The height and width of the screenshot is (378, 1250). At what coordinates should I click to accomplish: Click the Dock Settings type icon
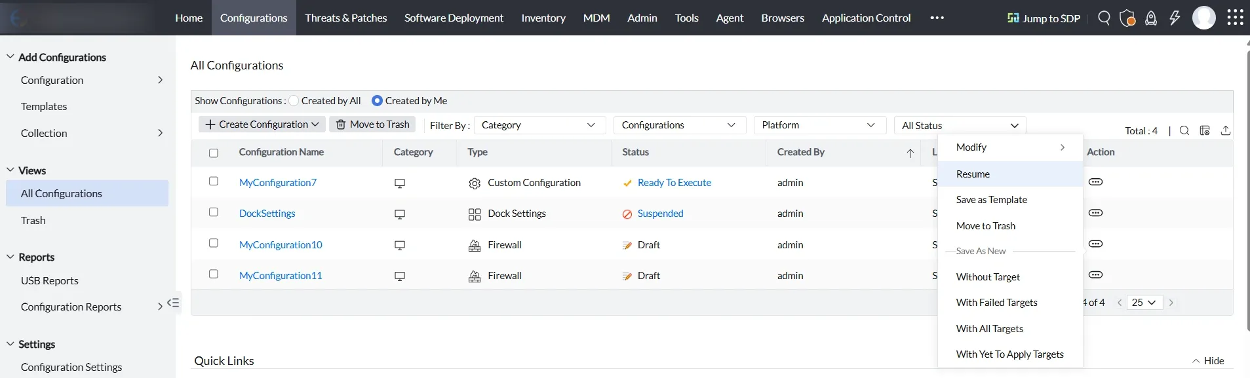click(475, 214)
